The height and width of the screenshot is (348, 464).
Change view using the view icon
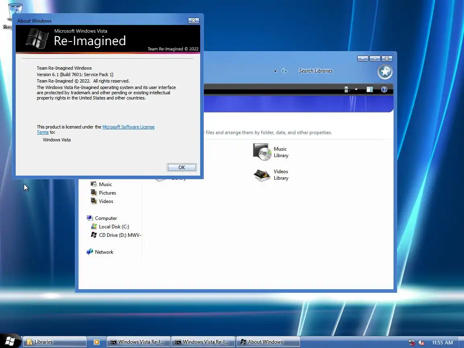point(347,89)
